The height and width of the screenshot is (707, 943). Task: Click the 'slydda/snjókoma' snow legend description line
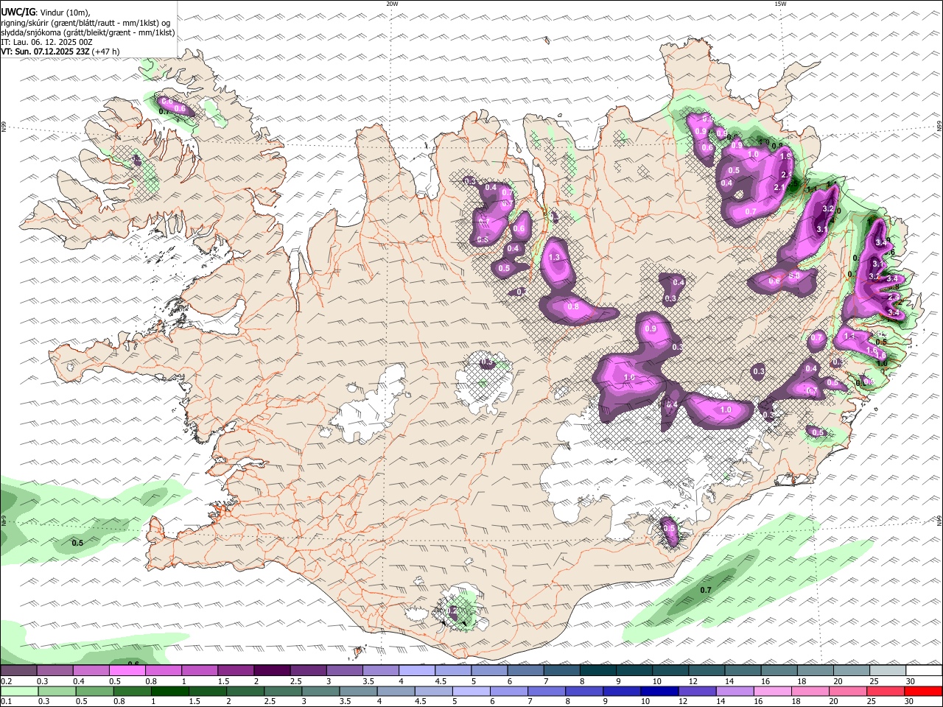pyautogui.click(x=88, y=32)
